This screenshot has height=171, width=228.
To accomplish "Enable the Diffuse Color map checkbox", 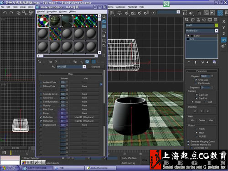I will click(41, 86).
